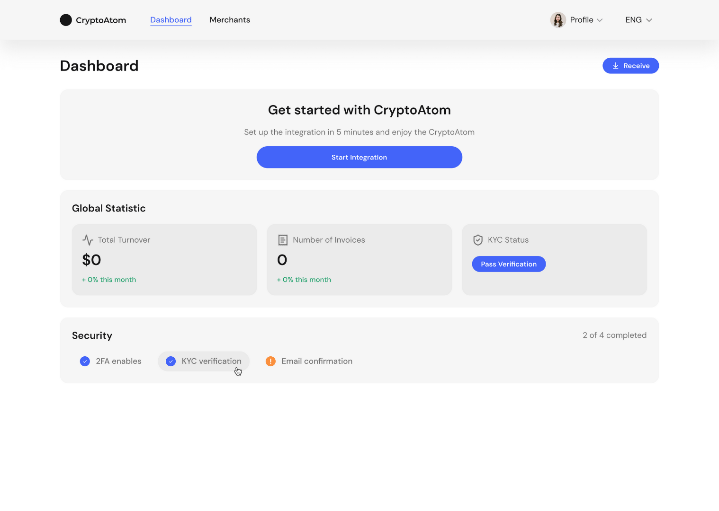Select the KYC verification security item
Screen dimensions: 719x511
211,361
